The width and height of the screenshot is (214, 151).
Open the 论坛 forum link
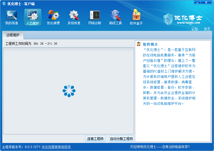(195, 29)
